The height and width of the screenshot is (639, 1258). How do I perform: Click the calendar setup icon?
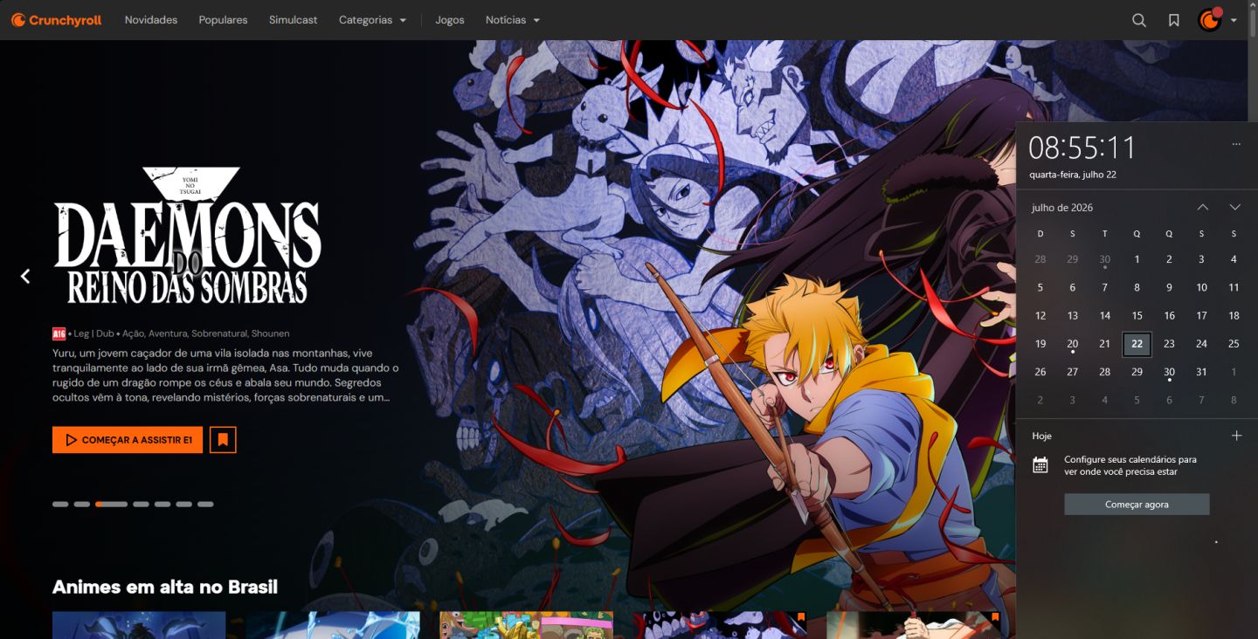coord(1040,464)
